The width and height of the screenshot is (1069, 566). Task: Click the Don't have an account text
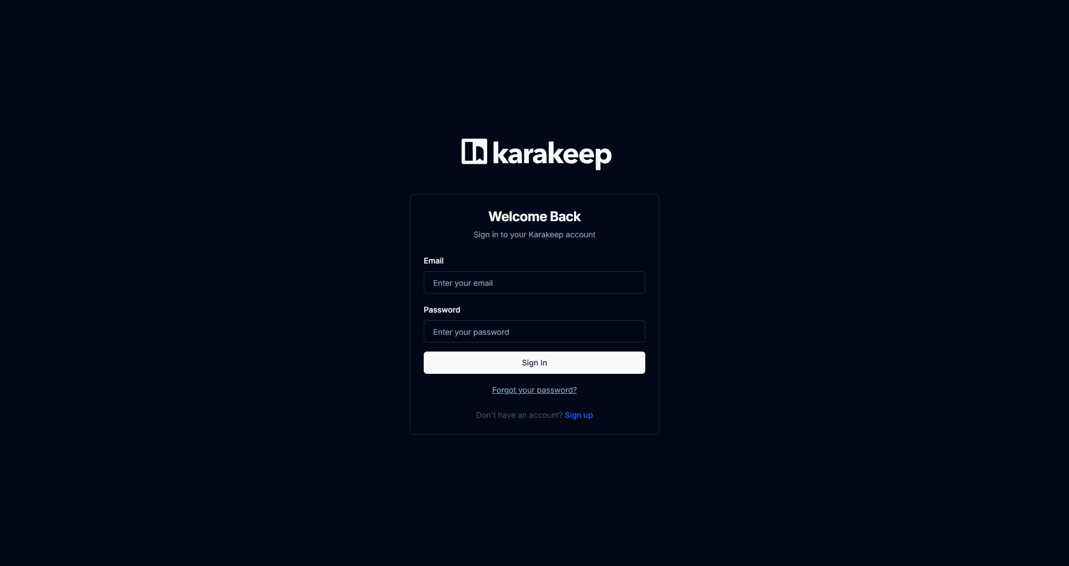coord(519,415)
